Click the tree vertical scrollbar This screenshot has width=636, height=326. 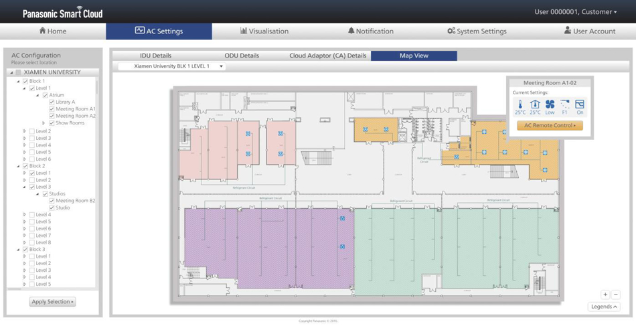97,87
